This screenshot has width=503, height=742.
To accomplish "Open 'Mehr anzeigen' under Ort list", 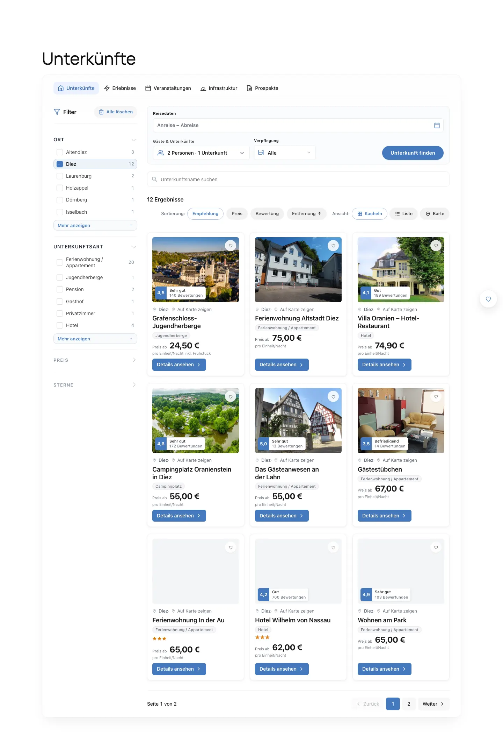I will click(95, 225).
